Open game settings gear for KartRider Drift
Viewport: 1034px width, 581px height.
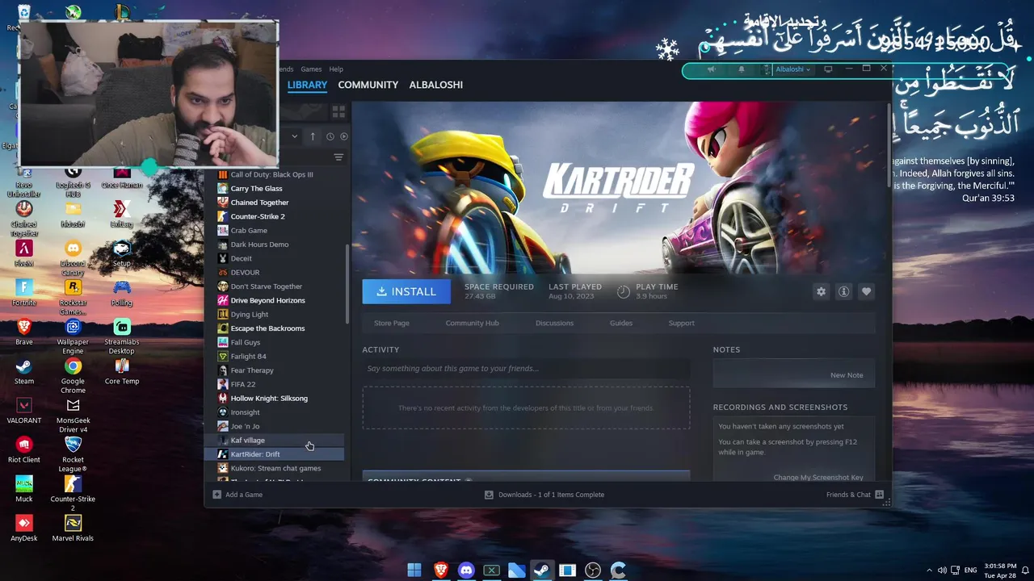click(x=821, y=291)
